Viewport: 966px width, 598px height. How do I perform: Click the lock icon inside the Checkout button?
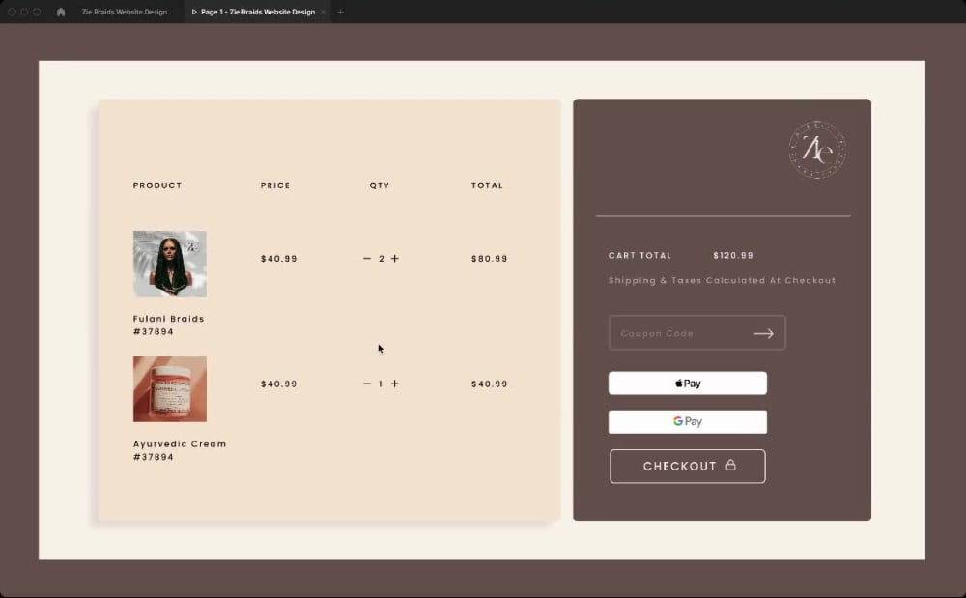pos(729,466)
